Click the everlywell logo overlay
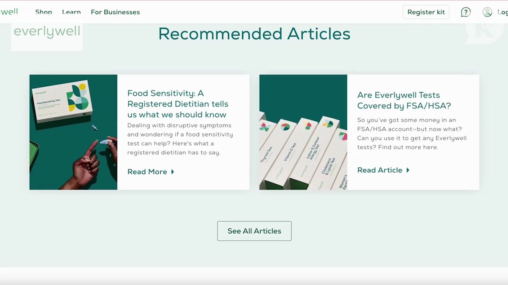508x285 pixels. pyautogui.click(x=47, y=32)
